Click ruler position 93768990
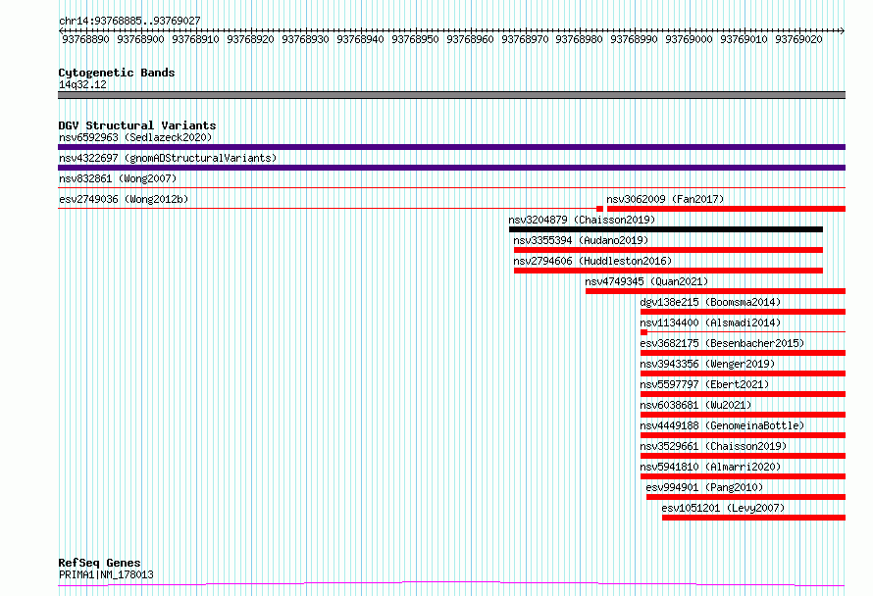Image resolution: width=873 pixels, height=596 pixels. [634, 39]
